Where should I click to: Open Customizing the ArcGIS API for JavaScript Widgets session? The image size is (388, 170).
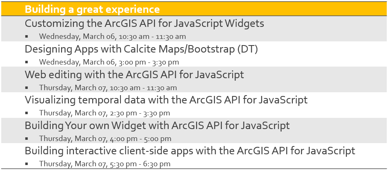tap(144, 24)
